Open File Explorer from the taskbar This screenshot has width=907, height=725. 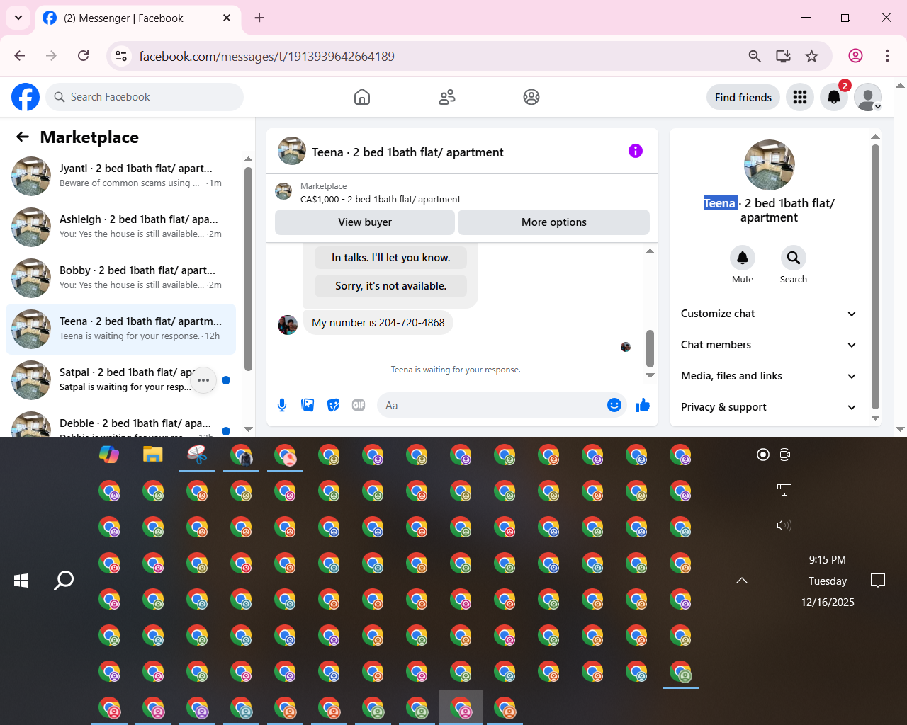tap(153, 455)
